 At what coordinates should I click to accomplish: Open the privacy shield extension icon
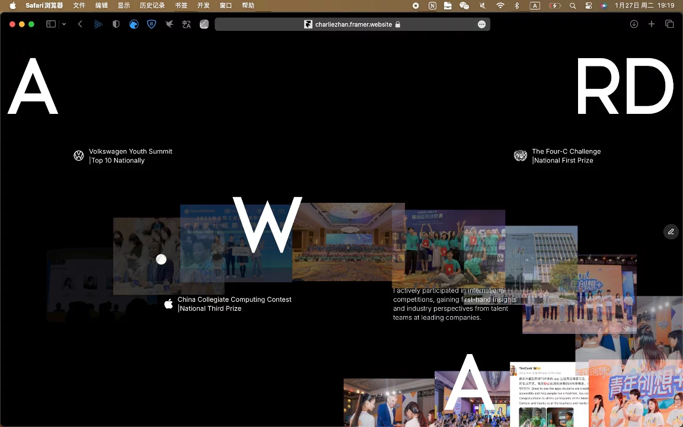pyautogui.click(x=116, y=24)
